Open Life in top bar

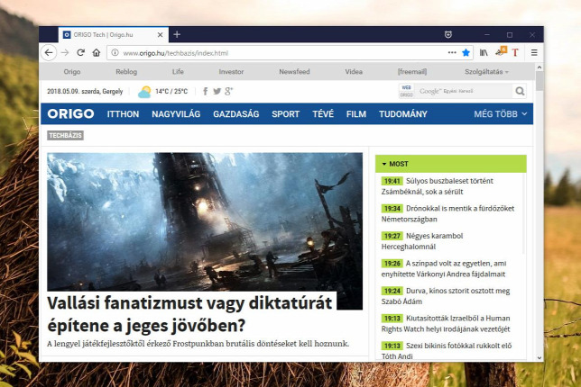point(178,72)
